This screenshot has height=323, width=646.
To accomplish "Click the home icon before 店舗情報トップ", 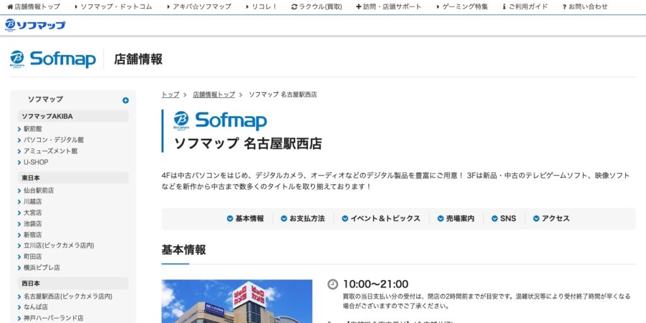I will 10,6.
